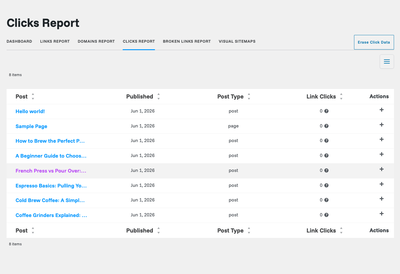Sort by Post using top header arrows

coord(33,96)
